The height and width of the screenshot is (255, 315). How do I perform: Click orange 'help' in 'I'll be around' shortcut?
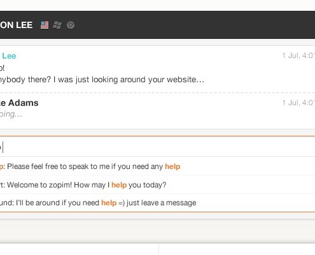click(x=109, y=203)
